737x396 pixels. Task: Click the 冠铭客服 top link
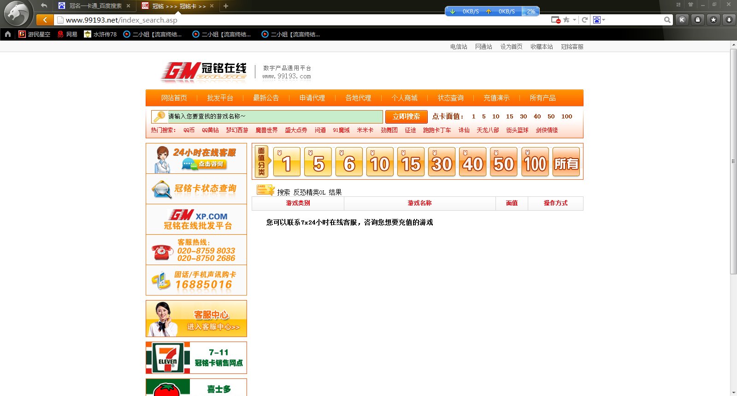(x=572, y=47)
